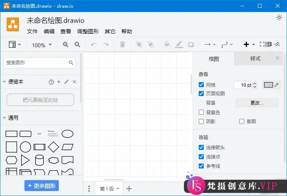
Task: Select the cloud shape
Action: coord(53,160)
